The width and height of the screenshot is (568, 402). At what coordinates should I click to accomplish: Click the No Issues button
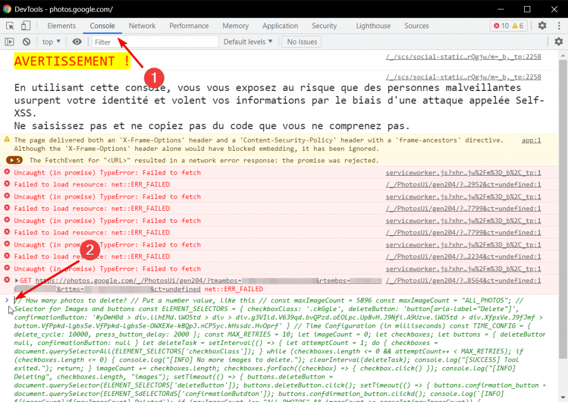pyautogui.click(x=301, y=42)
